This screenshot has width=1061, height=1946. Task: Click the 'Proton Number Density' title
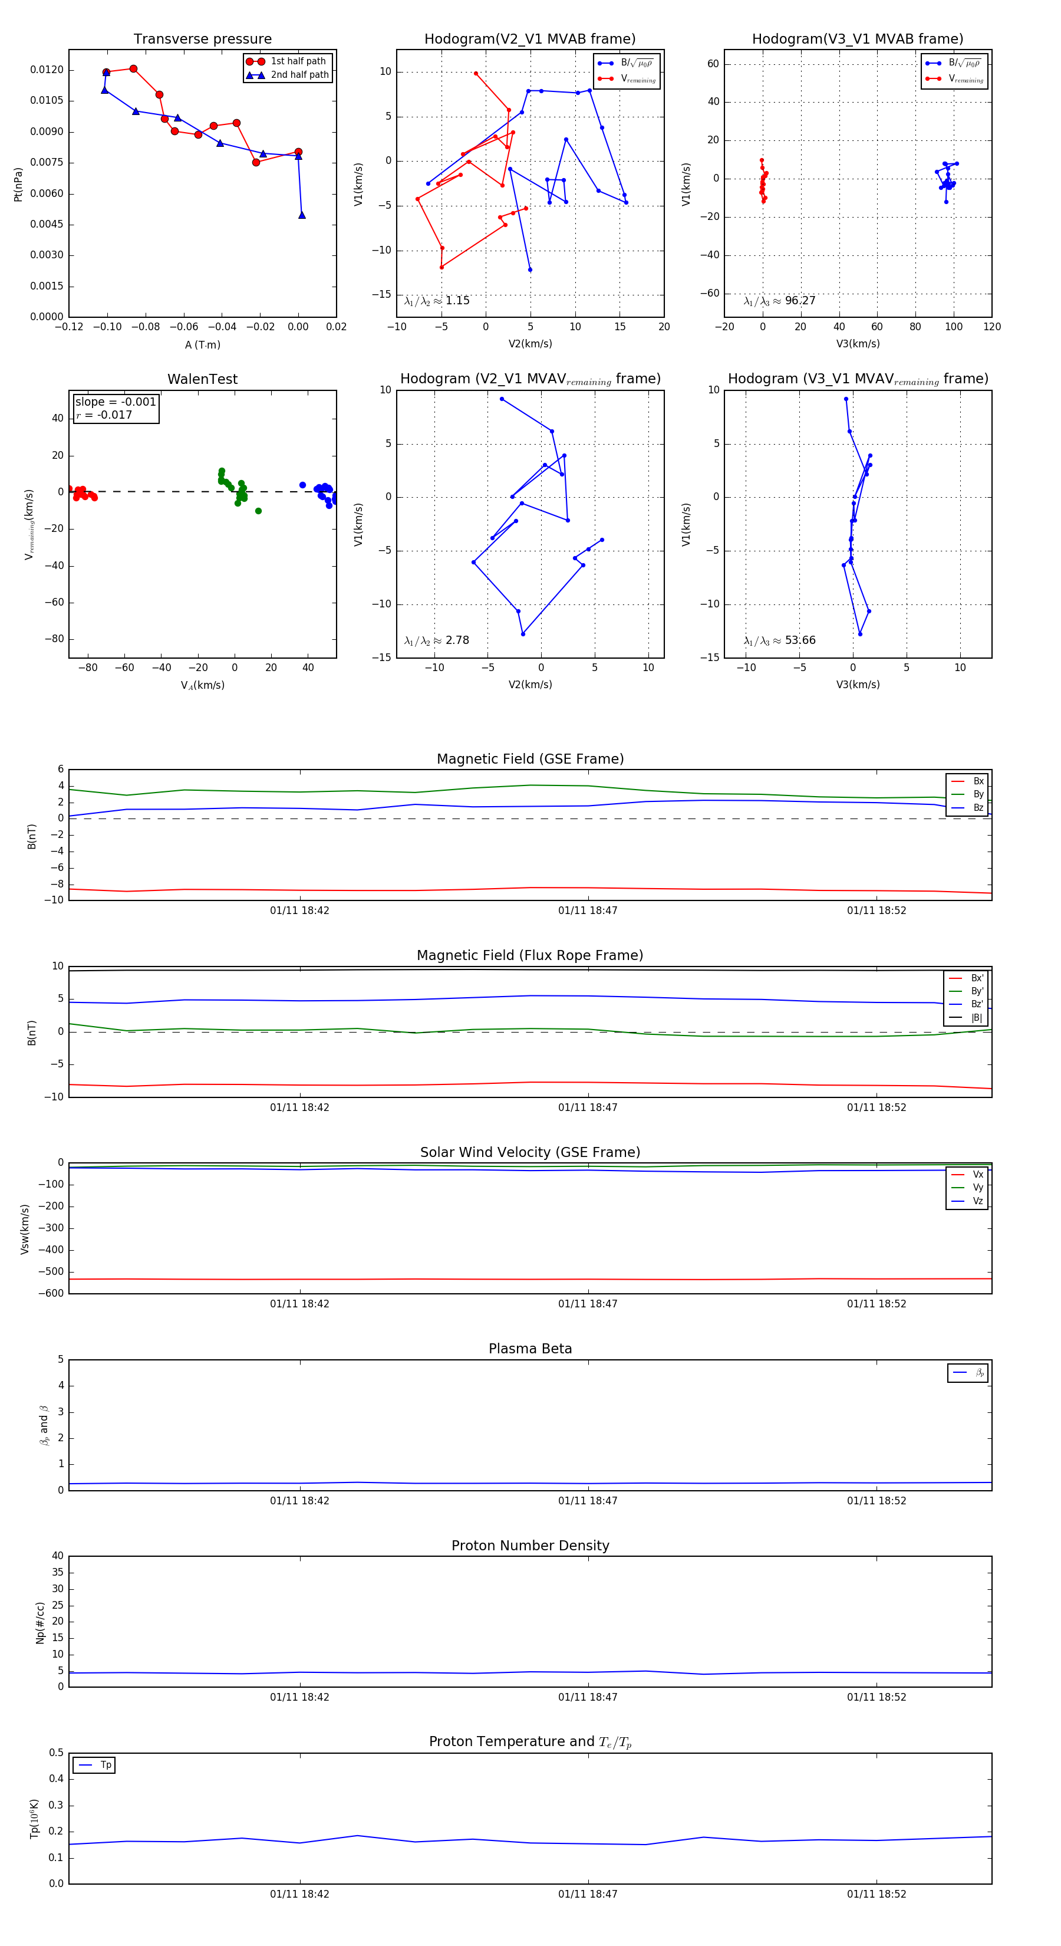(x=530, y=1546)
